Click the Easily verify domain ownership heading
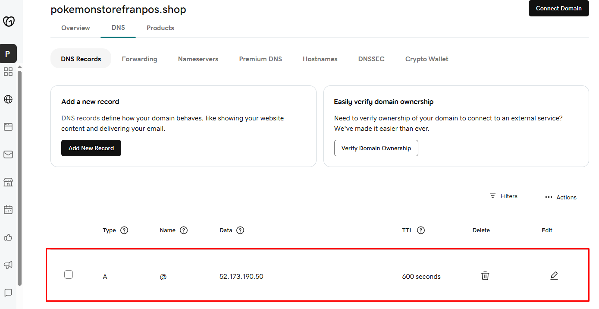This screenshot has height=309, width=599. [384, 102]
